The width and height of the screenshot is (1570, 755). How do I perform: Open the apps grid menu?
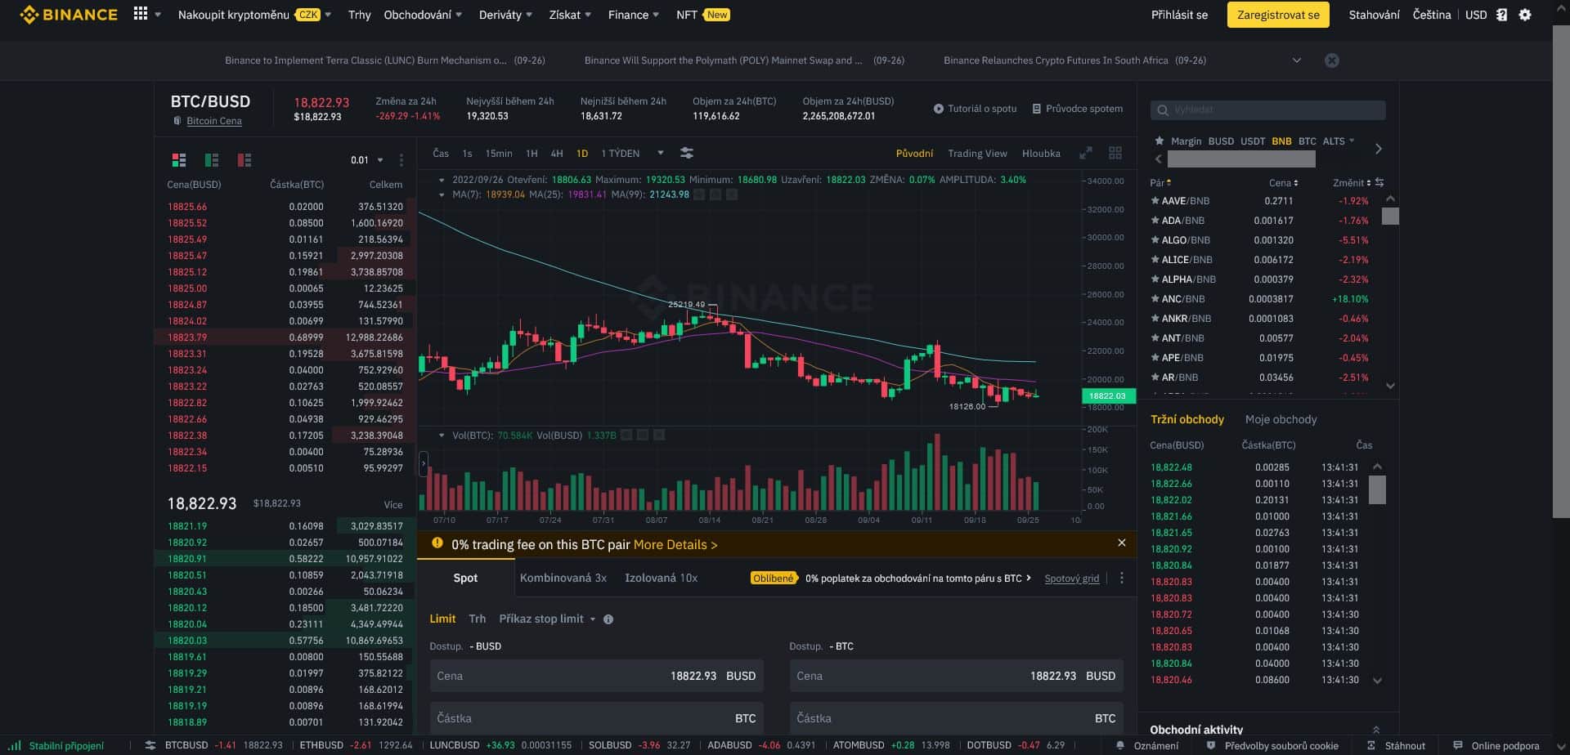(x=141, y=14)
